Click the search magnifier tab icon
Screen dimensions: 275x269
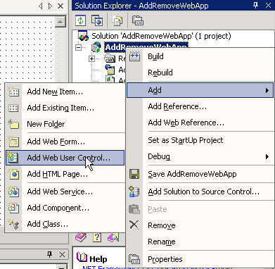[113, 237]
